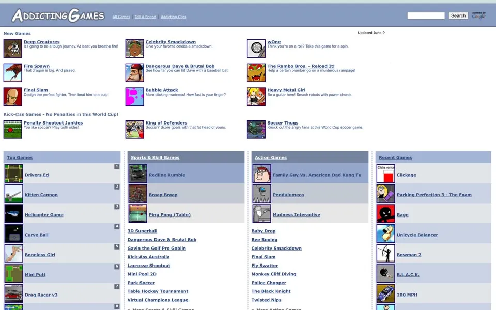Open Addicting Clips in the header

(174, 17)
